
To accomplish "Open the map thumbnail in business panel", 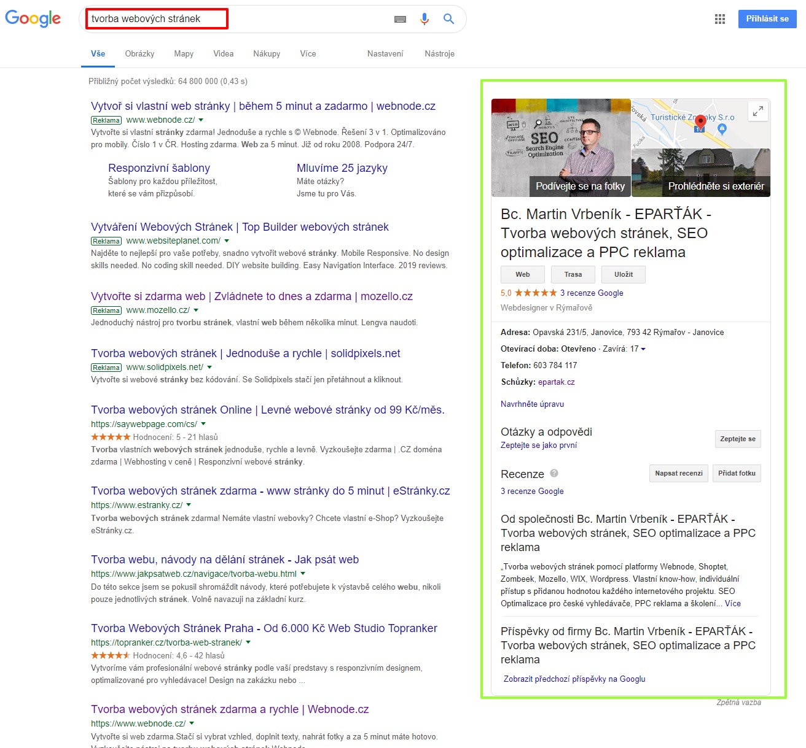I will (701, 123).
